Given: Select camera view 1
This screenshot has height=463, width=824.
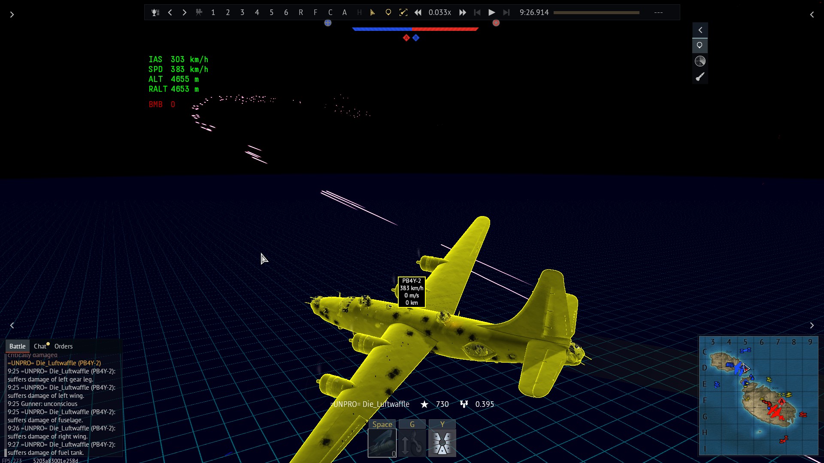Looking at the screenshot, I should [213, 12].
